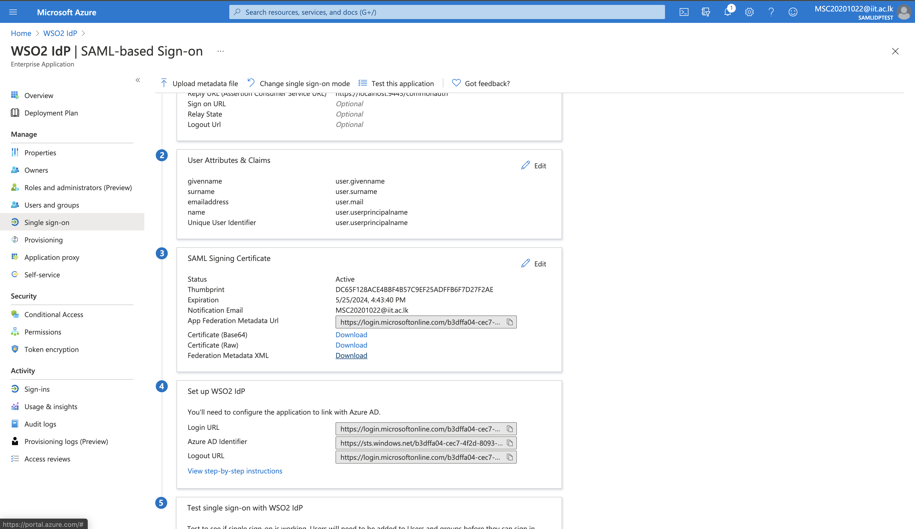
Task: Open the account avatar menu
Action: (904, 12)
